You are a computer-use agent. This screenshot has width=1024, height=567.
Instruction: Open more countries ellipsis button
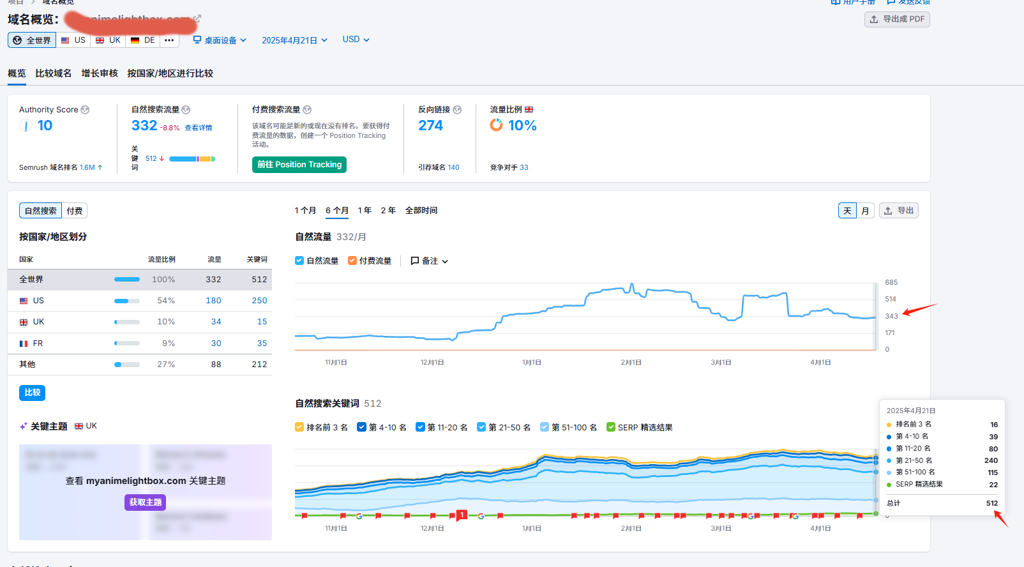[169, 40]
